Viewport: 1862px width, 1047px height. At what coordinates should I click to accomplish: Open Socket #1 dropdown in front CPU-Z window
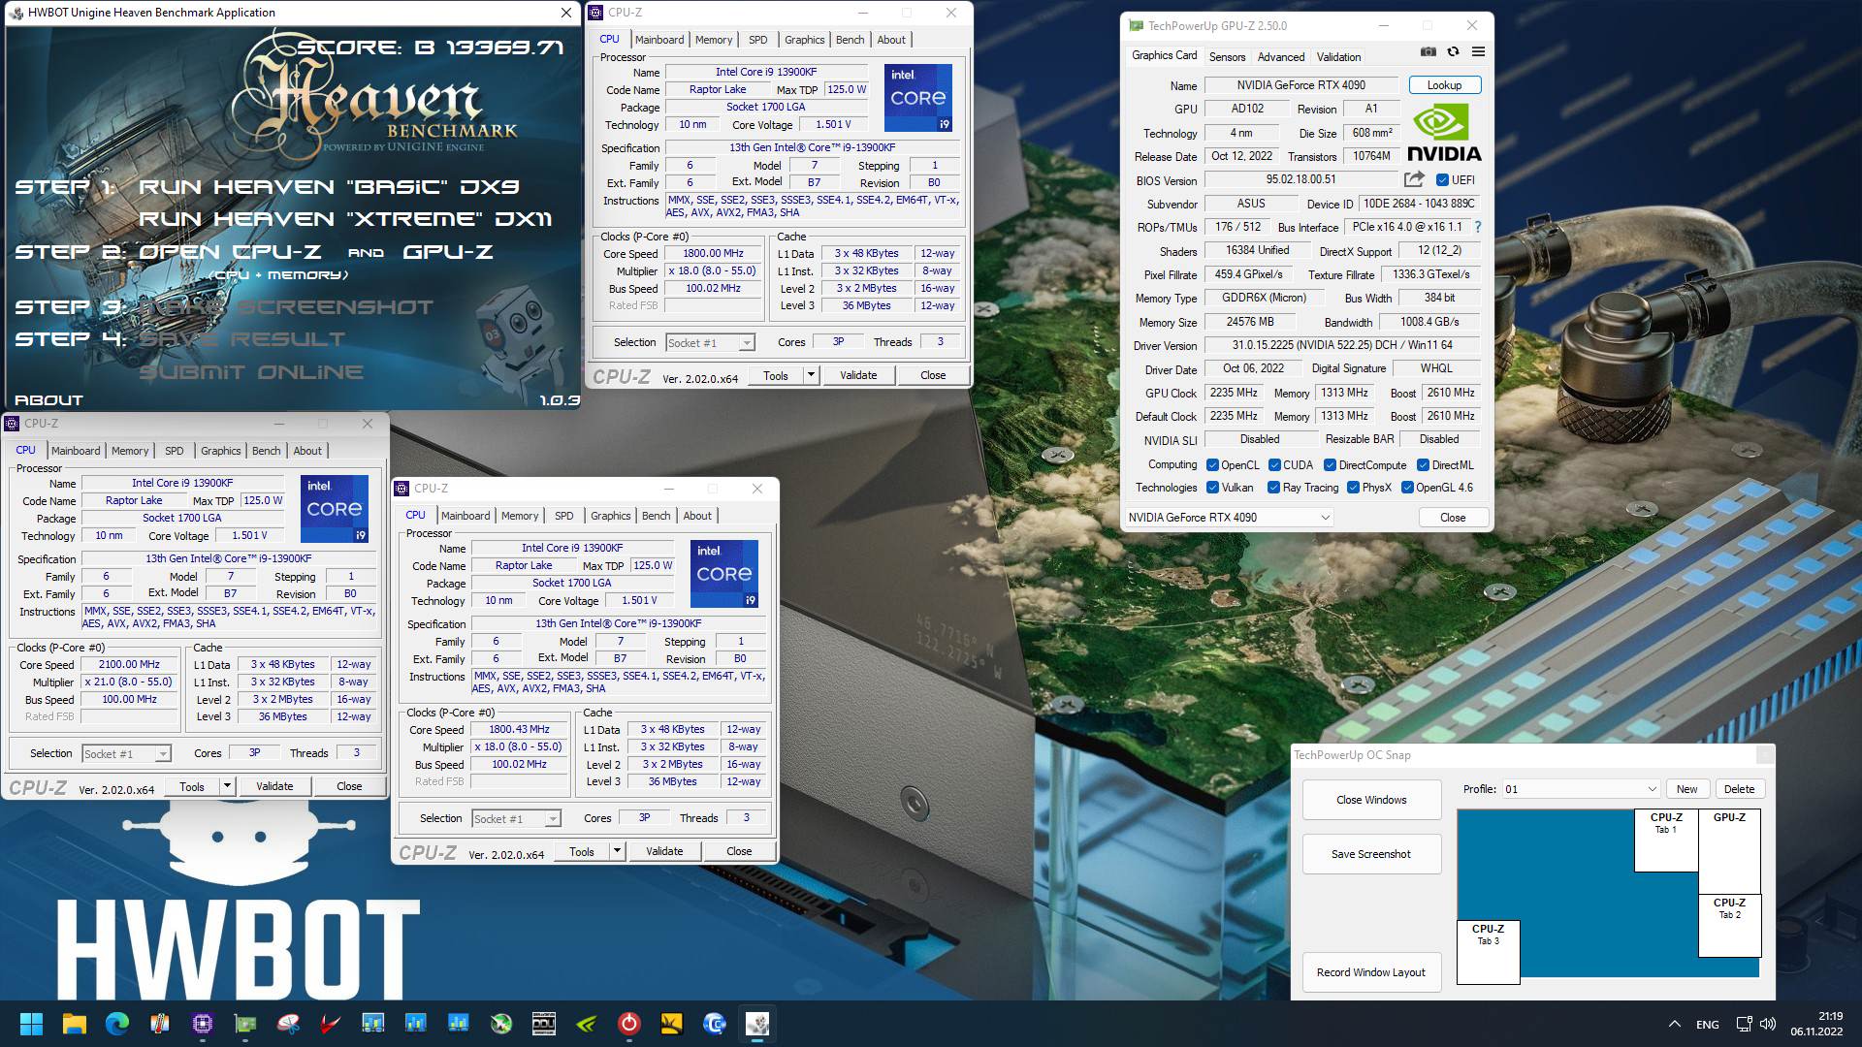516,819
